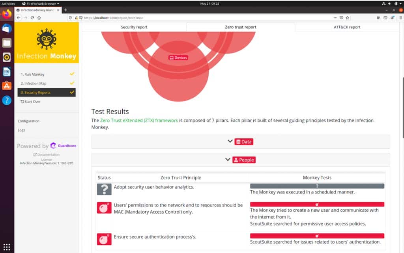Image resolution: width=404 pixels, height=253 pixels.
Task: Click Start Over in the sidebar
Action: 31,102
